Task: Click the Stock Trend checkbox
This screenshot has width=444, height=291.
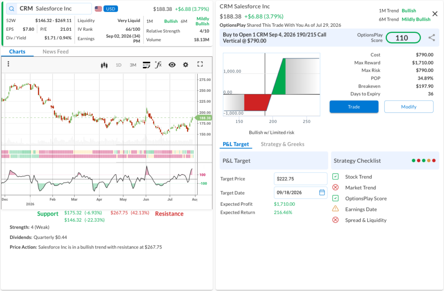Action: click(x=335, y=177)
